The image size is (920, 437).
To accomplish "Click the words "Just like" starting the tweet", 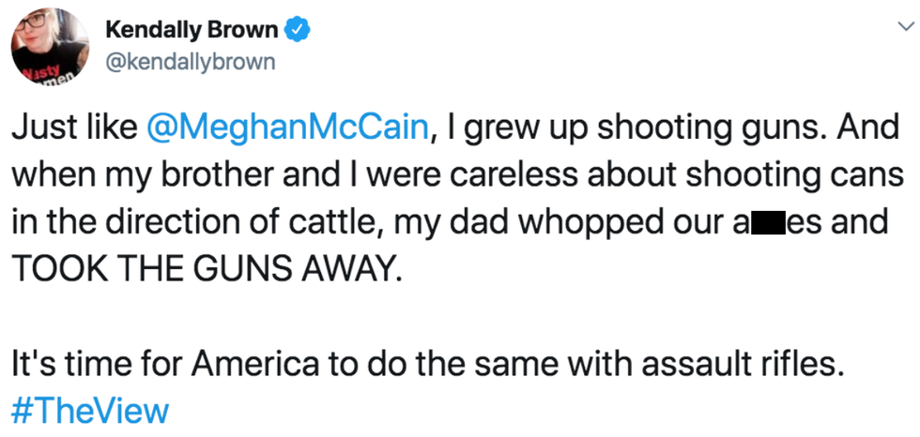I will [73, 128].
